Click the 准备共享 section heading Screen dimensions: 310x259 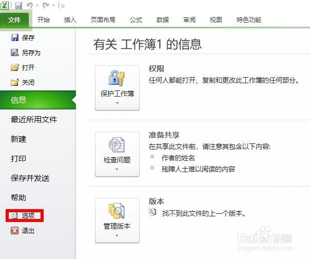pyautogui.click(x=164, y=135)
